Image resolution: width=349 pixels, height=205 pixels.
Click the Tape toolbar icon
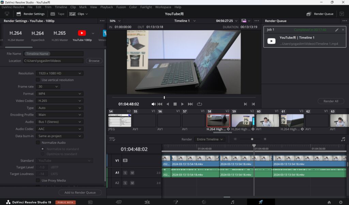(53, 14)
